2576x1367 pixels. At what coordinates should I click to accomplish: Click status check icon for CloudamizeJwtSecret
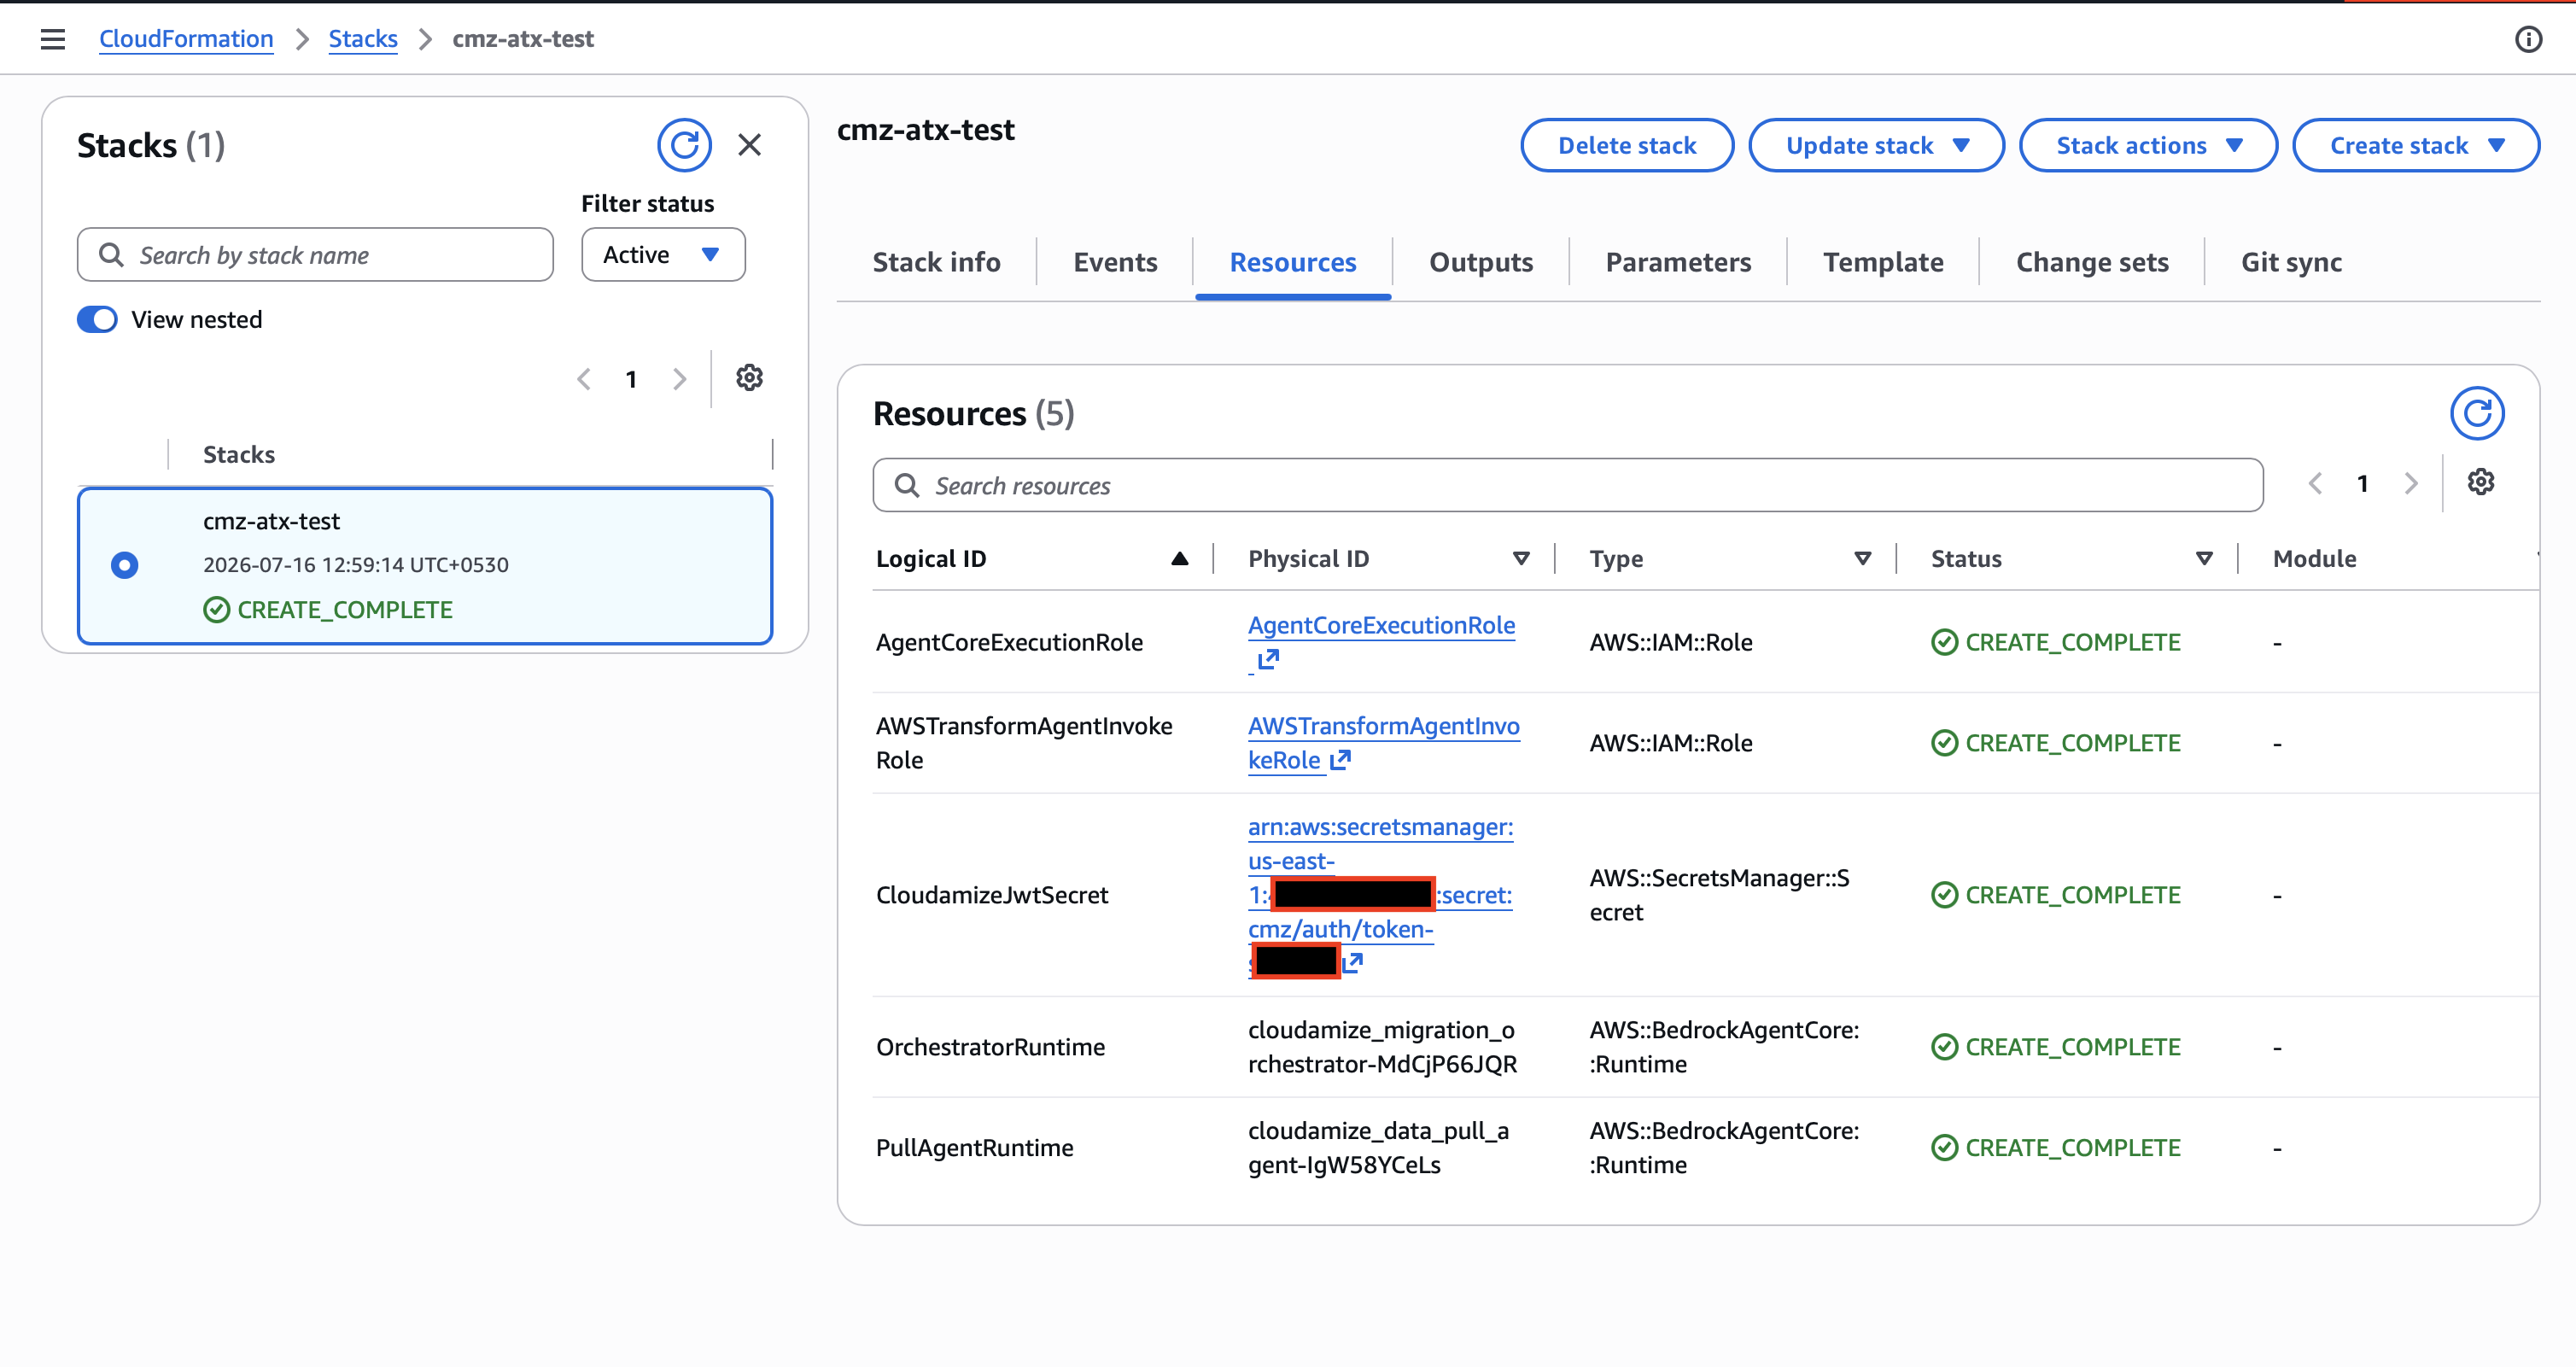pyautogui.click(x=1944, y=895)
